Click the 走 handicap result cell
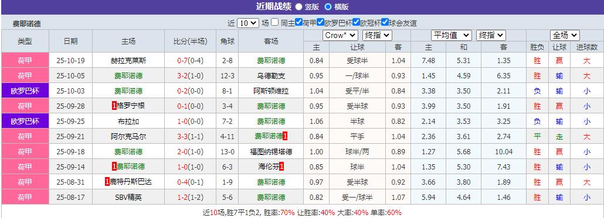604x218 pixels. click(x=559, y=137)
